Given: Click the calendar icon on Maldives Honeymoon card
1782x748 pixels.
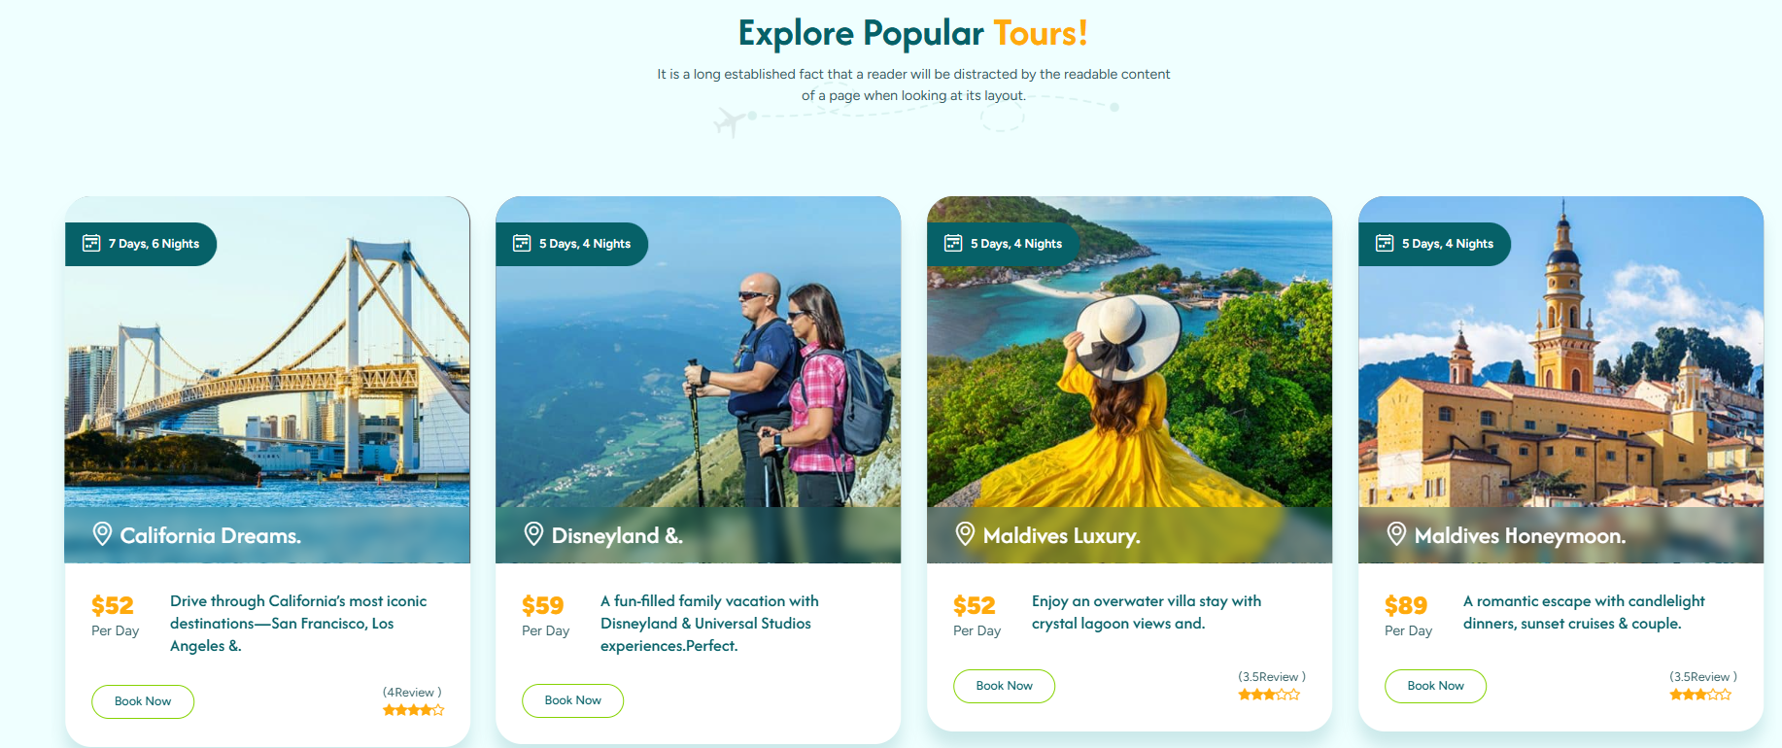Looking at the screenshot, I should click(1385, 243).
